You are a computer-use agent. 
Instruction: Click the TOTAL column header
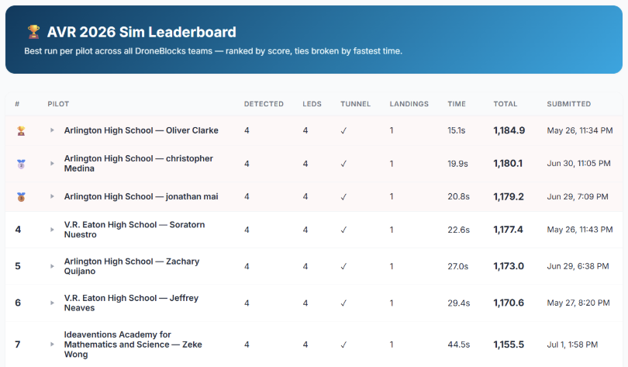506,104
